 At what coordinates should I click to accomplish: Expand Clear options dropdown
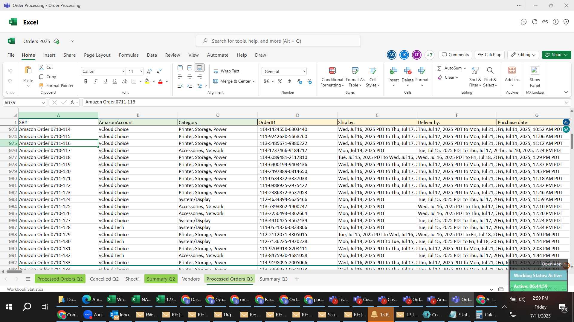(457, 78)
